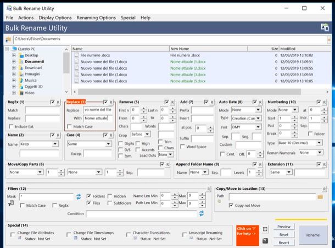Click the refresh arrows icon next to Mask
Image resolution: width=335 pixels, height=248 pixels.
[x=79, y=196]
